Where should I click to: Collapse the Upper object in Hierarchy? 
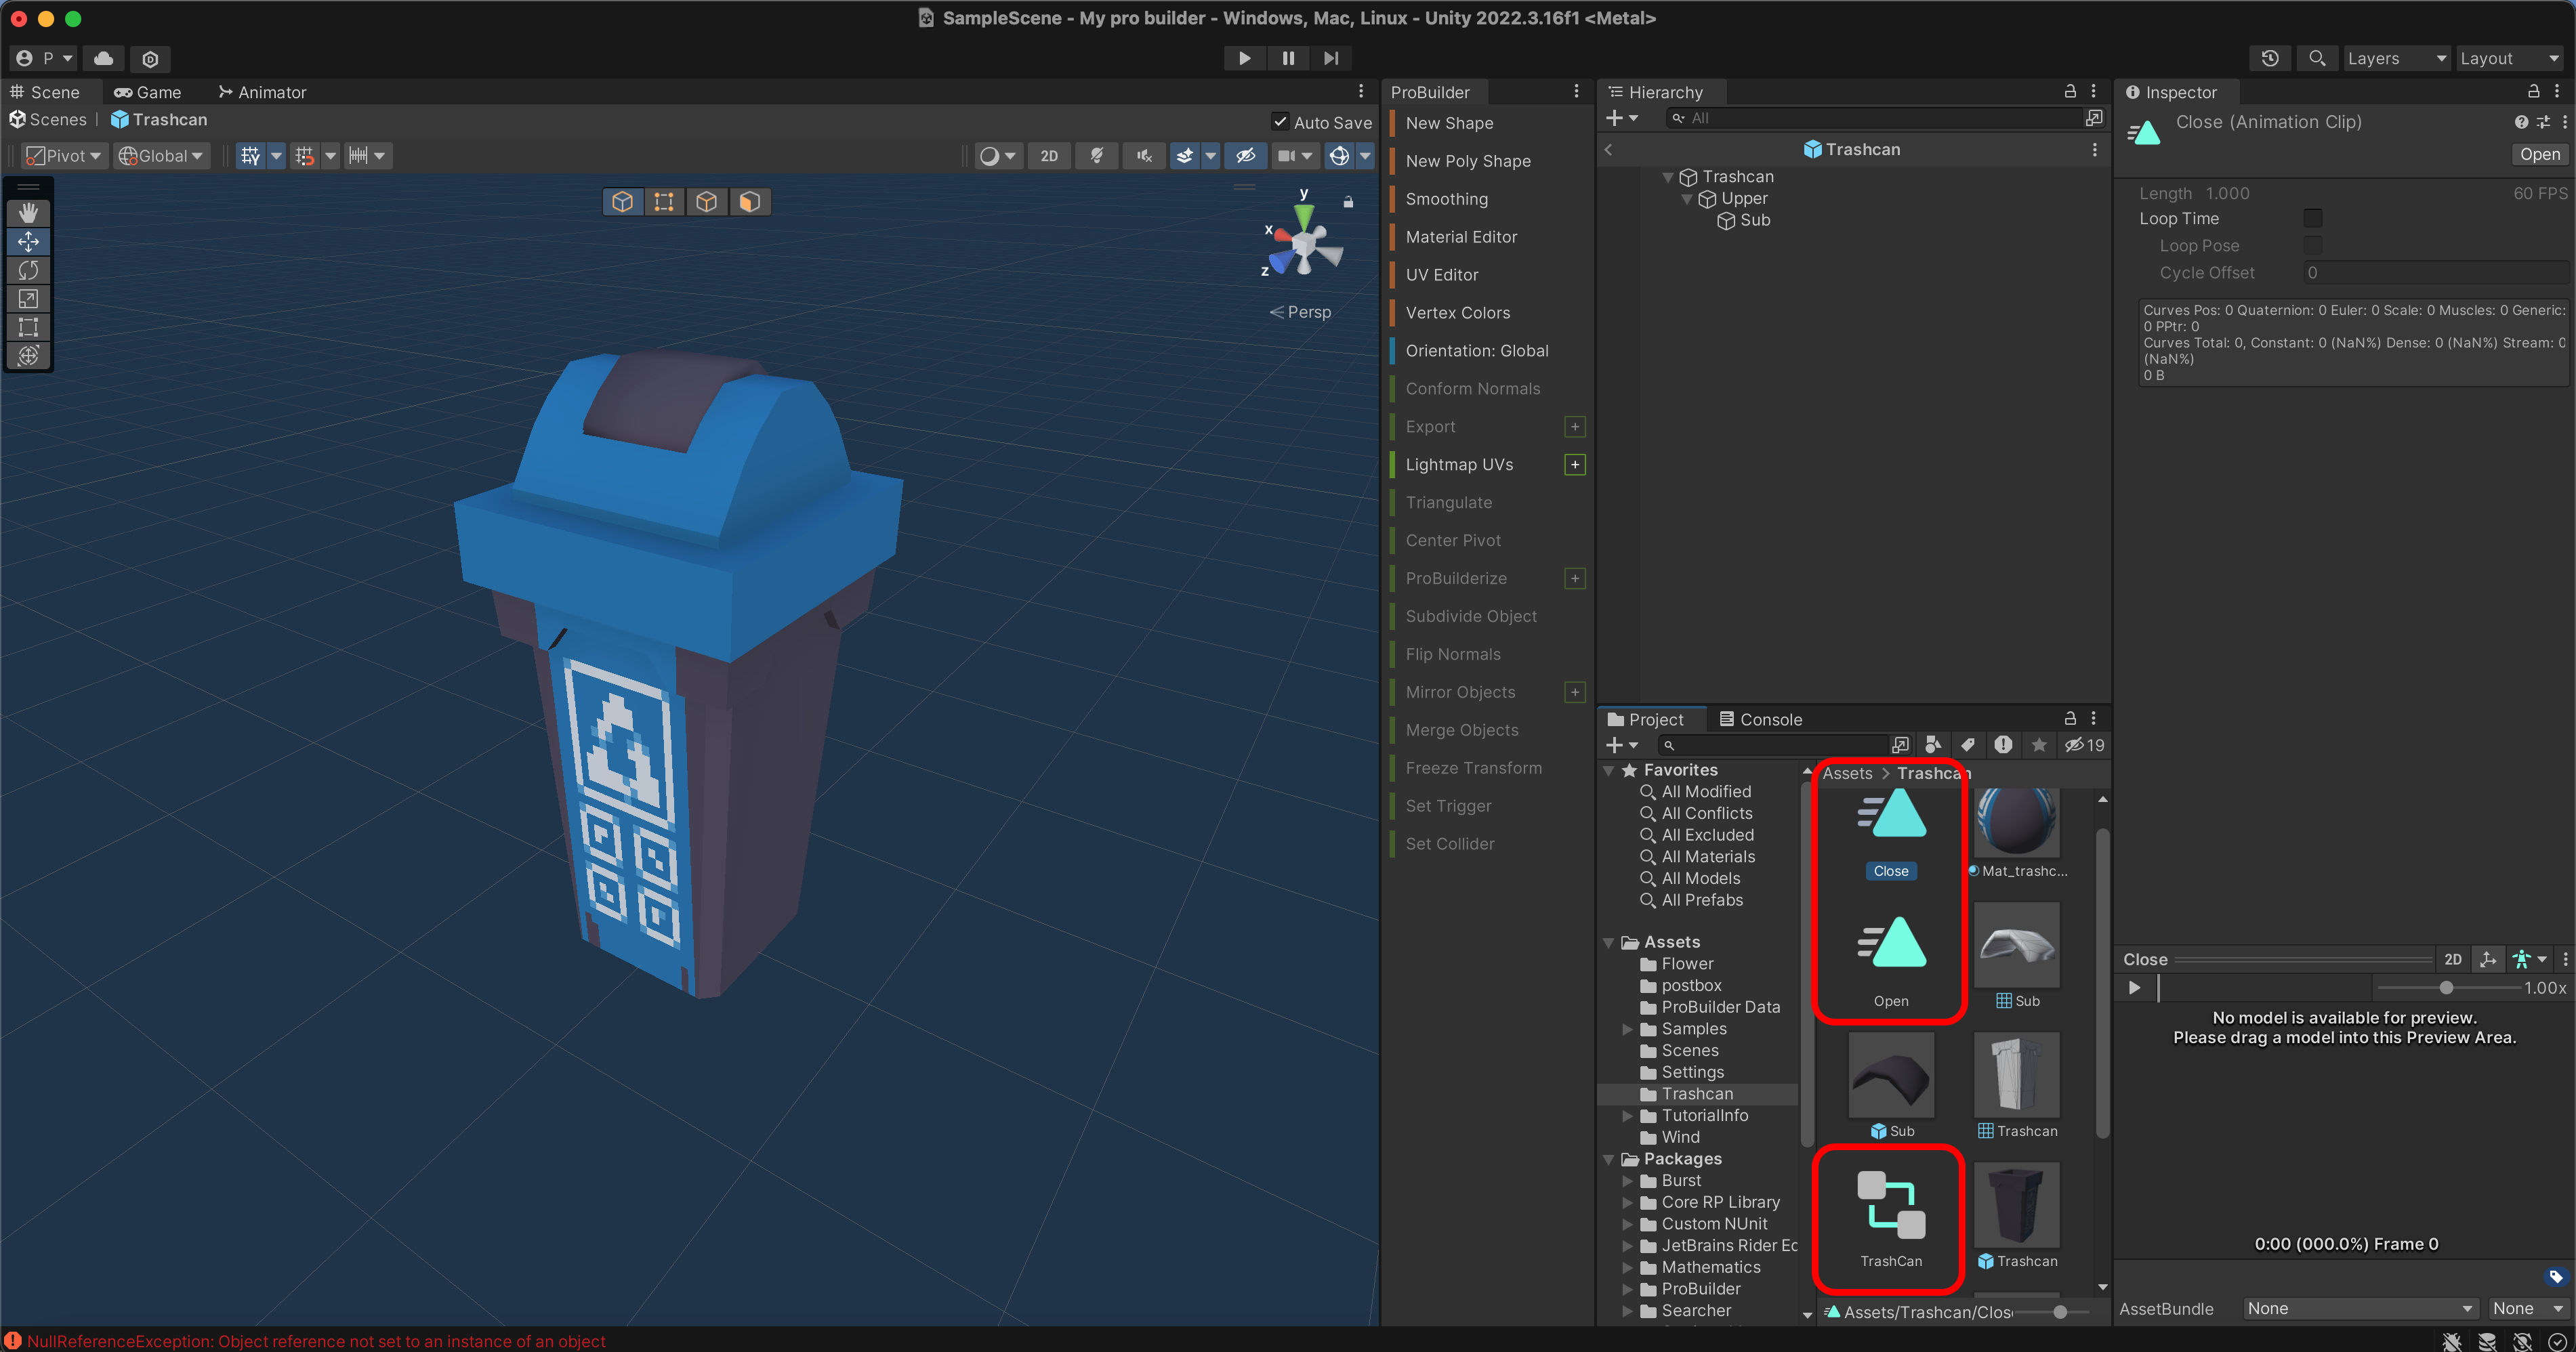pyautogui.click(x=1687, y=199)
